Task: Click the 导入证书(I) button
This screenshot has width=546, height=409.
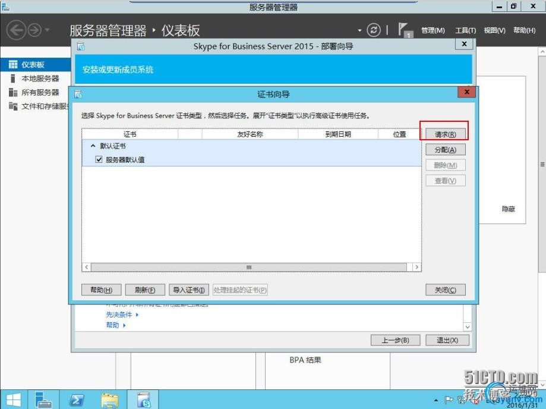Action: click(x=189, y=290)
